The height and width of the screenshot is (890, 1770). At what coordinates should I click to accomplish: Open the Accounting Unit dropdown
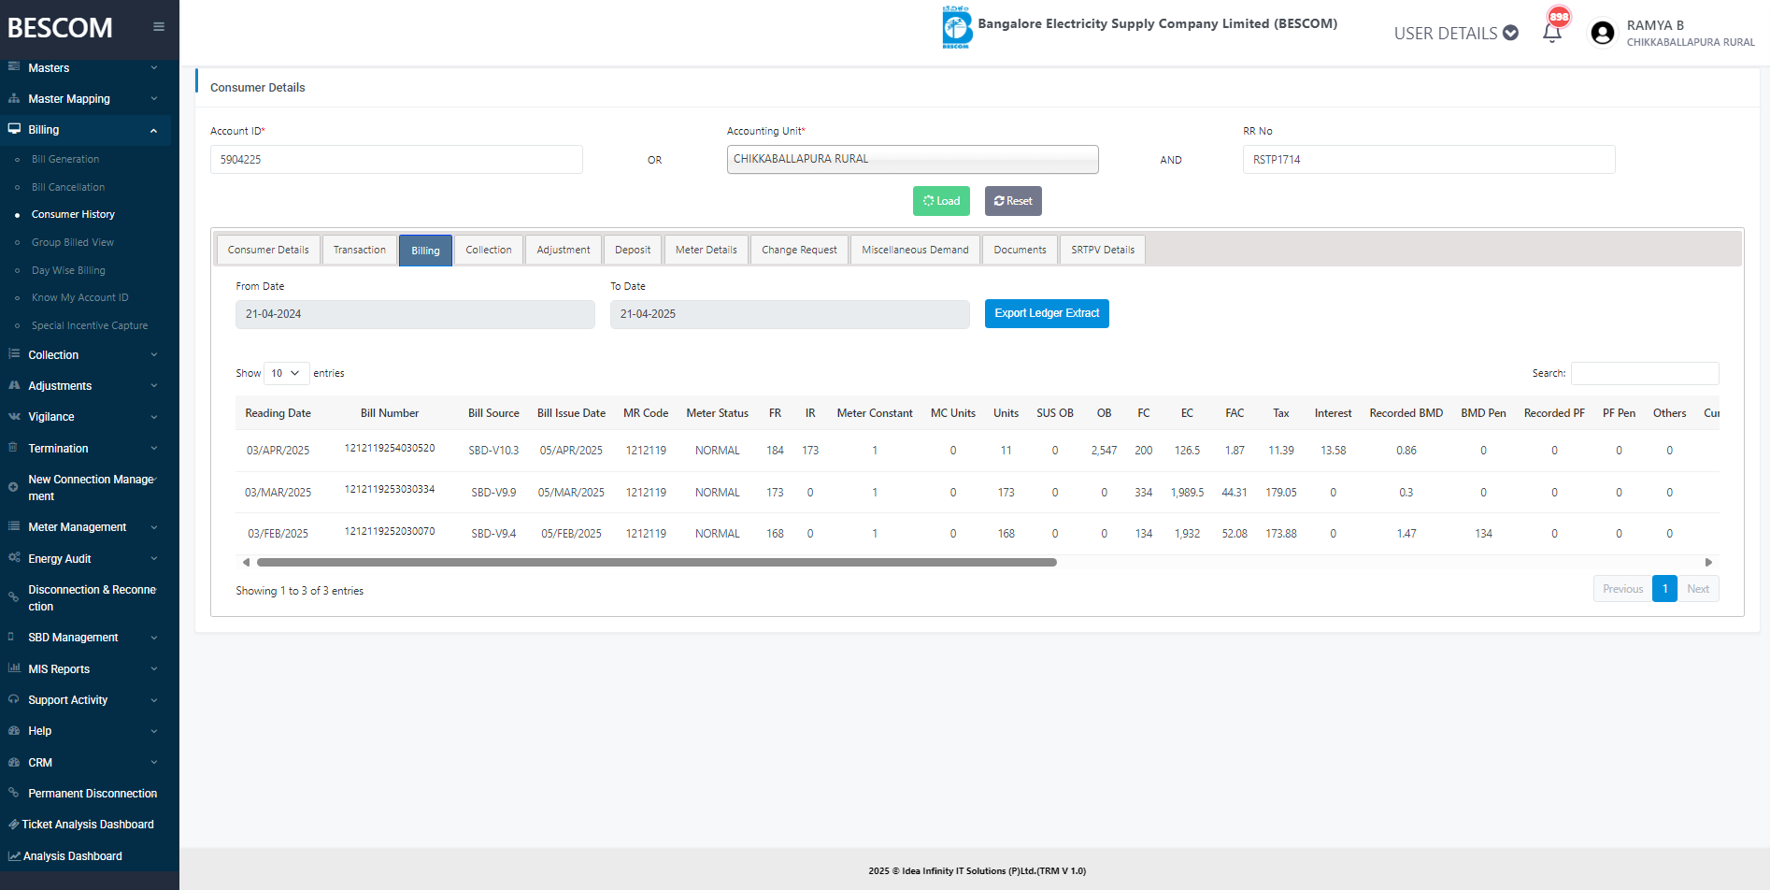point(912,159)
